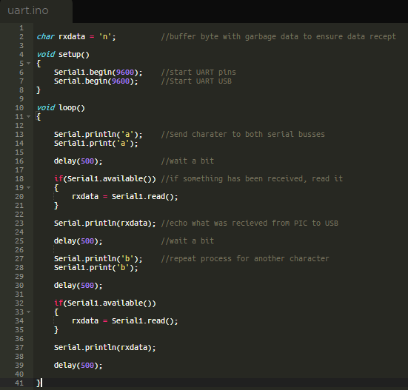
Task: Click line number 13 in gutter
Action: tap(19, 135)
